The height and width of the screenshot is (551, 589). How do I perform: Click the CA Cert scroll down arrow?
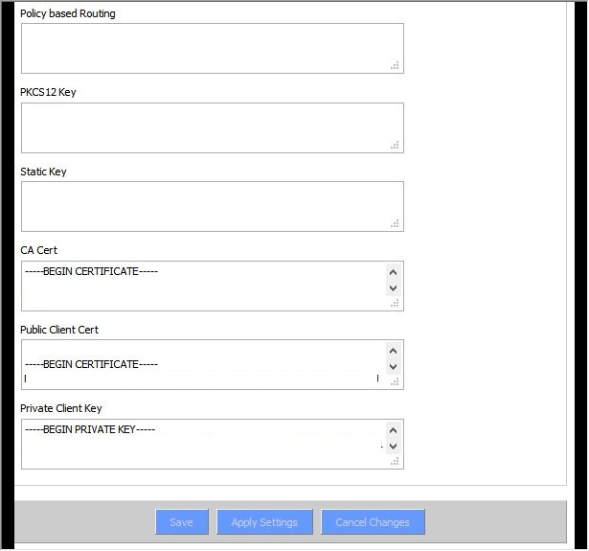(394, 288)
